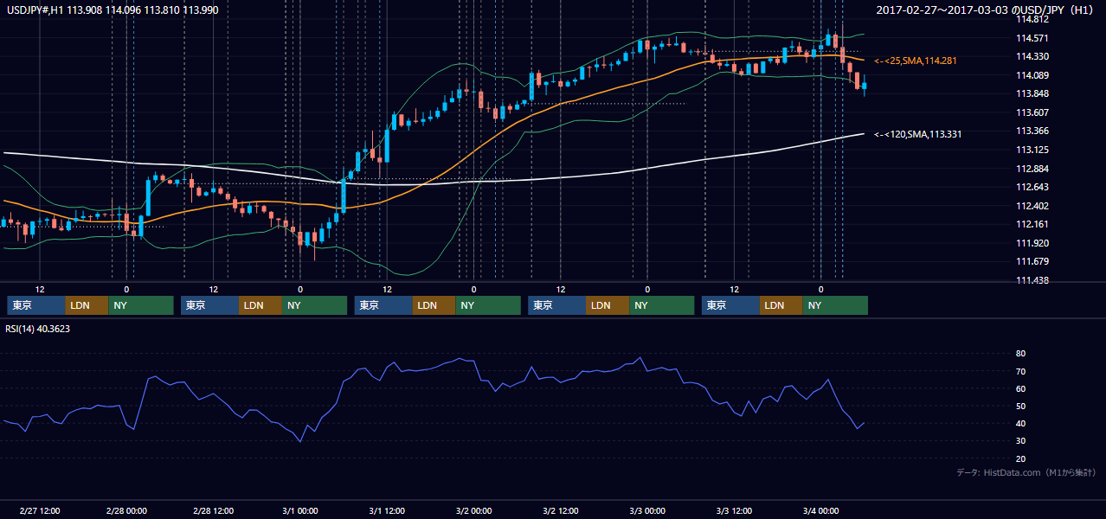
Task: Click the RSI scale value 70
Action: (1020, 371)
